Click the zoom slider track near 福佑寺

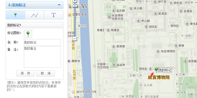(75, 26)
